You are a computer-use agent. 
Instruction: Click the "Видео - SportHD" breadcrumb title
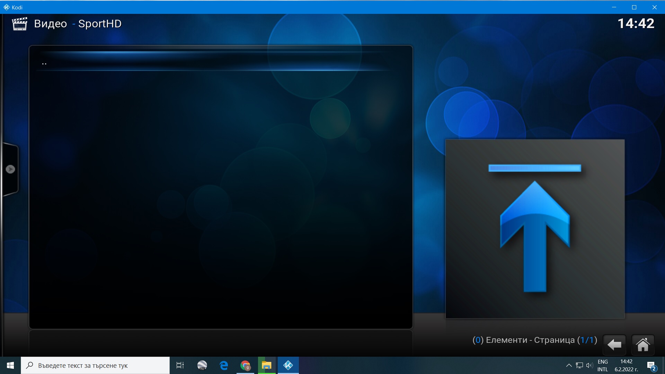(x=78, y=24)
